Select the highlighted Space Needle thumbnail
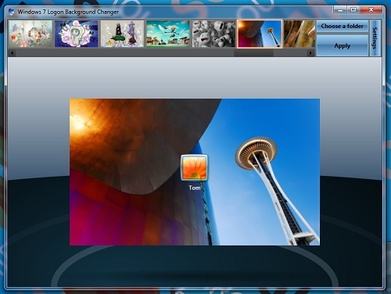 pos(260,34)
